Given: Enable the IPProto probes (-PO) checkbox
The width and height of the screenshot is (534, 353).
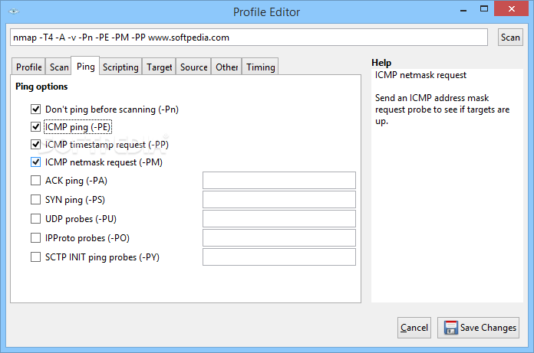Looking at the screenshot, I should point(36,238).
